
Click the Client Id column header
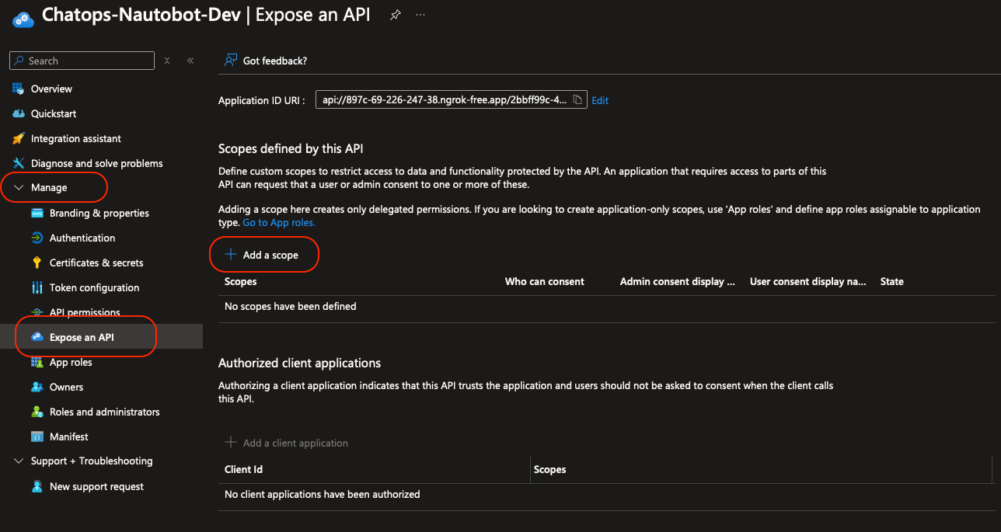point(243,469)
